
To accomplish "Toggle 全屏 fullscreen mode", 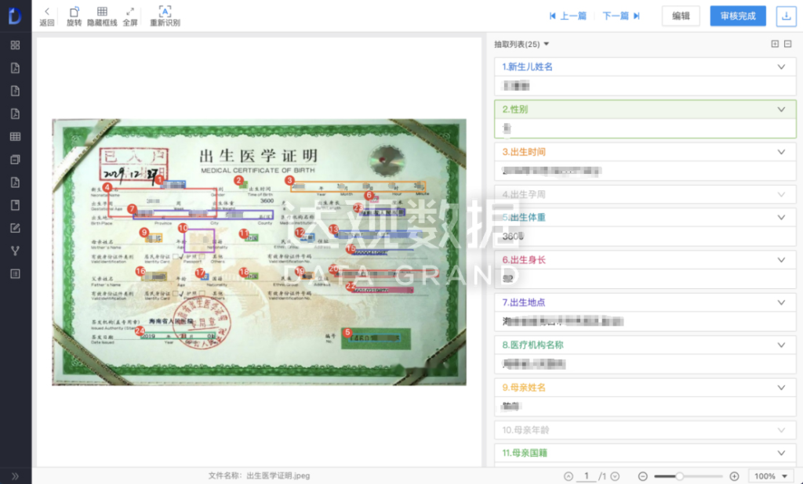I will 129,16.
